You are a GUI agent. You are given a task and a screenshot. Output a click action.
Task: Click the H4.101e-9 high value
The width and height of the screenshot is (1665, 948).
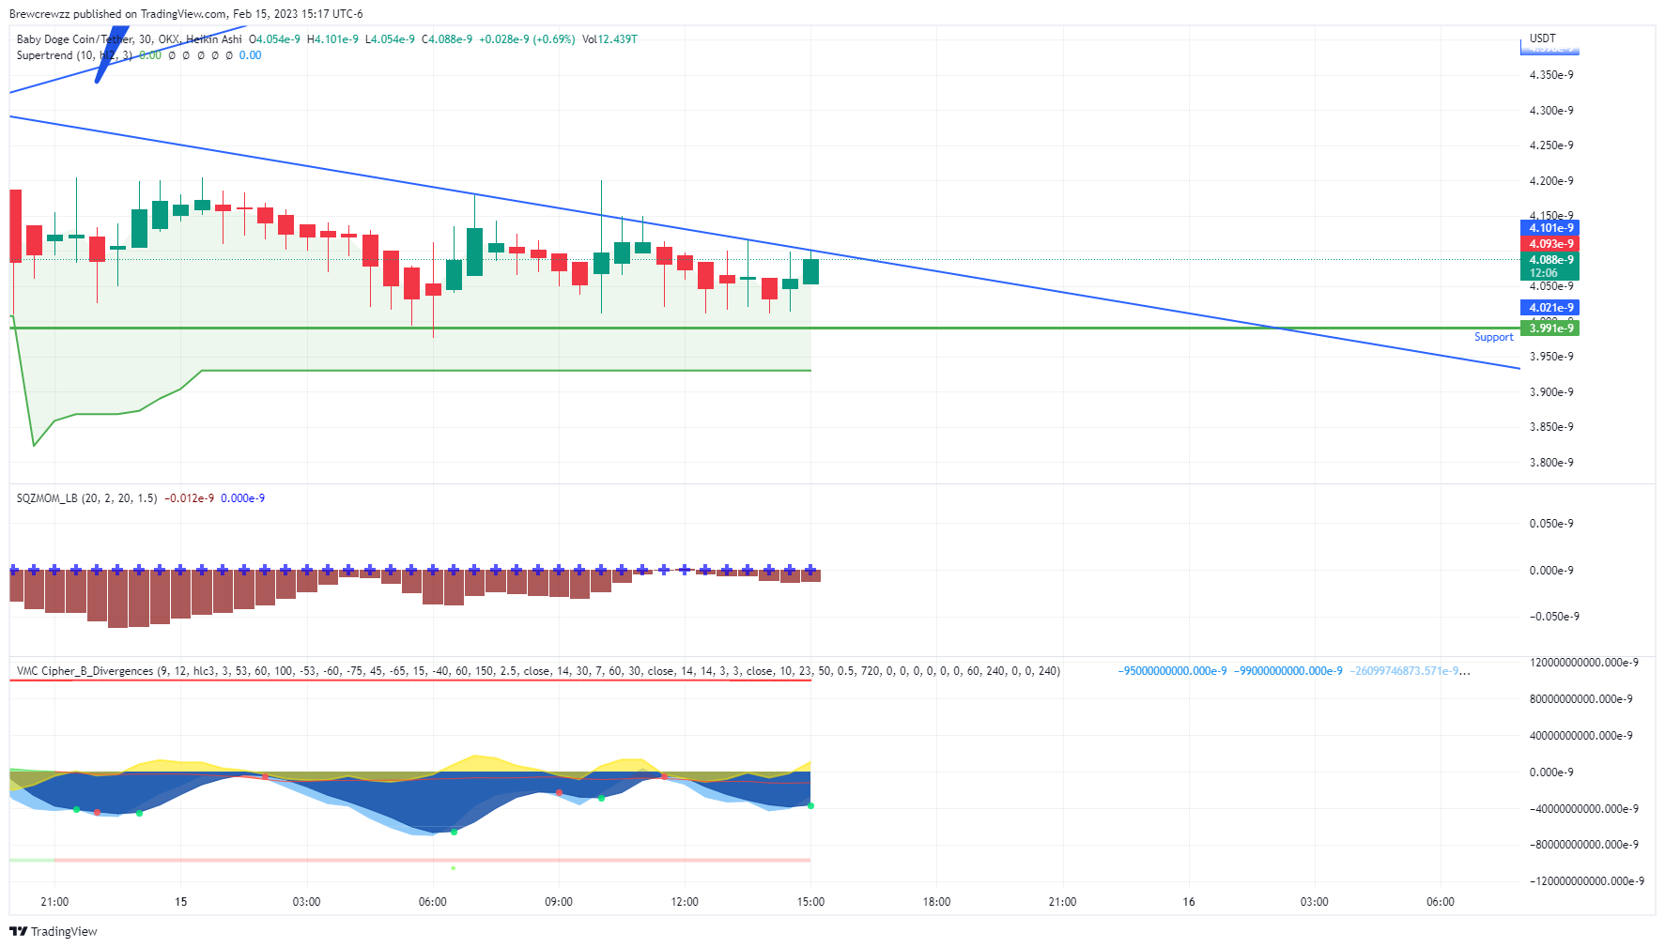click(332, 39)
